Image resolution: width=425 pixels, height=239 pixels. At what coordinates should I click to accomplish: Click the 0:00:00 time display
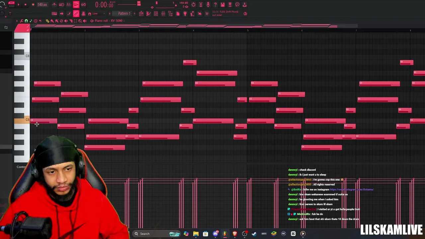pos(104,5)
